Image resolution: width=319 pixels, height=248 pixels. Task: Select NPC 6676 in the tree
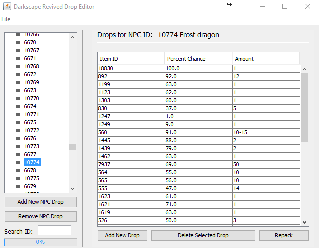point(30,138)
